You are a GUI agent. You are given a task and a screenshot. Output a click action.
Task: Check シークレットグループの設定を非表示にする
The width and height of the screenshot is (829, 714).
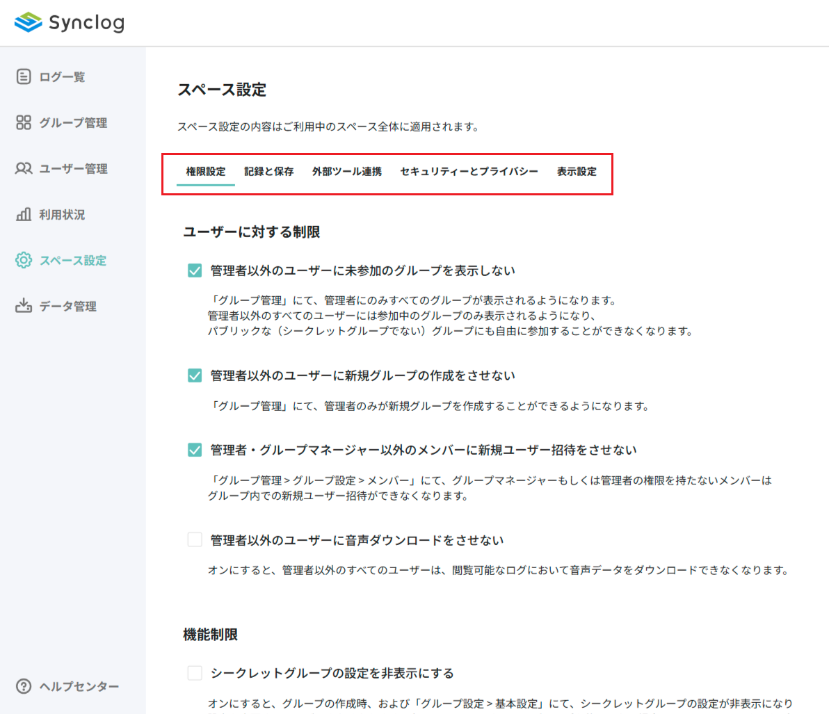[195, 672]
